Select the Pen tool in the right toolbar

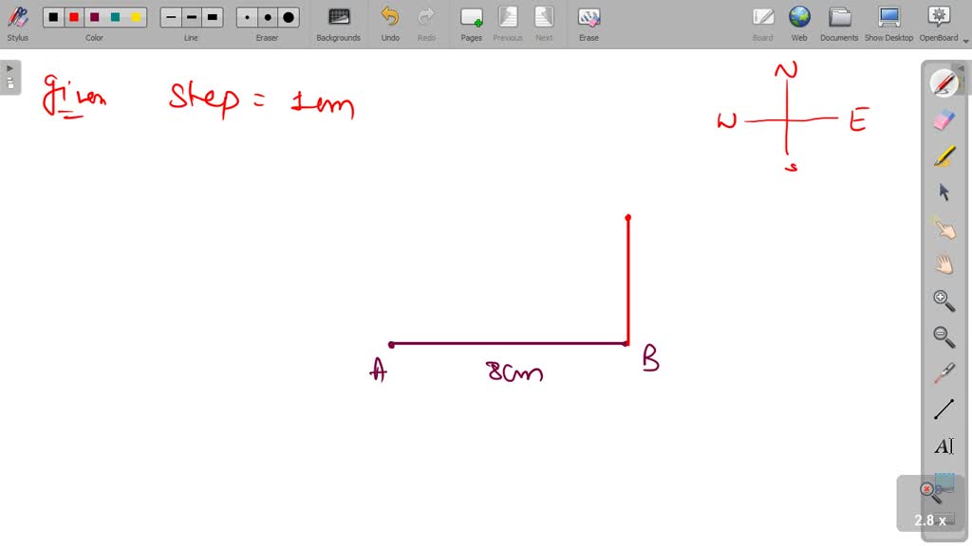944,83
